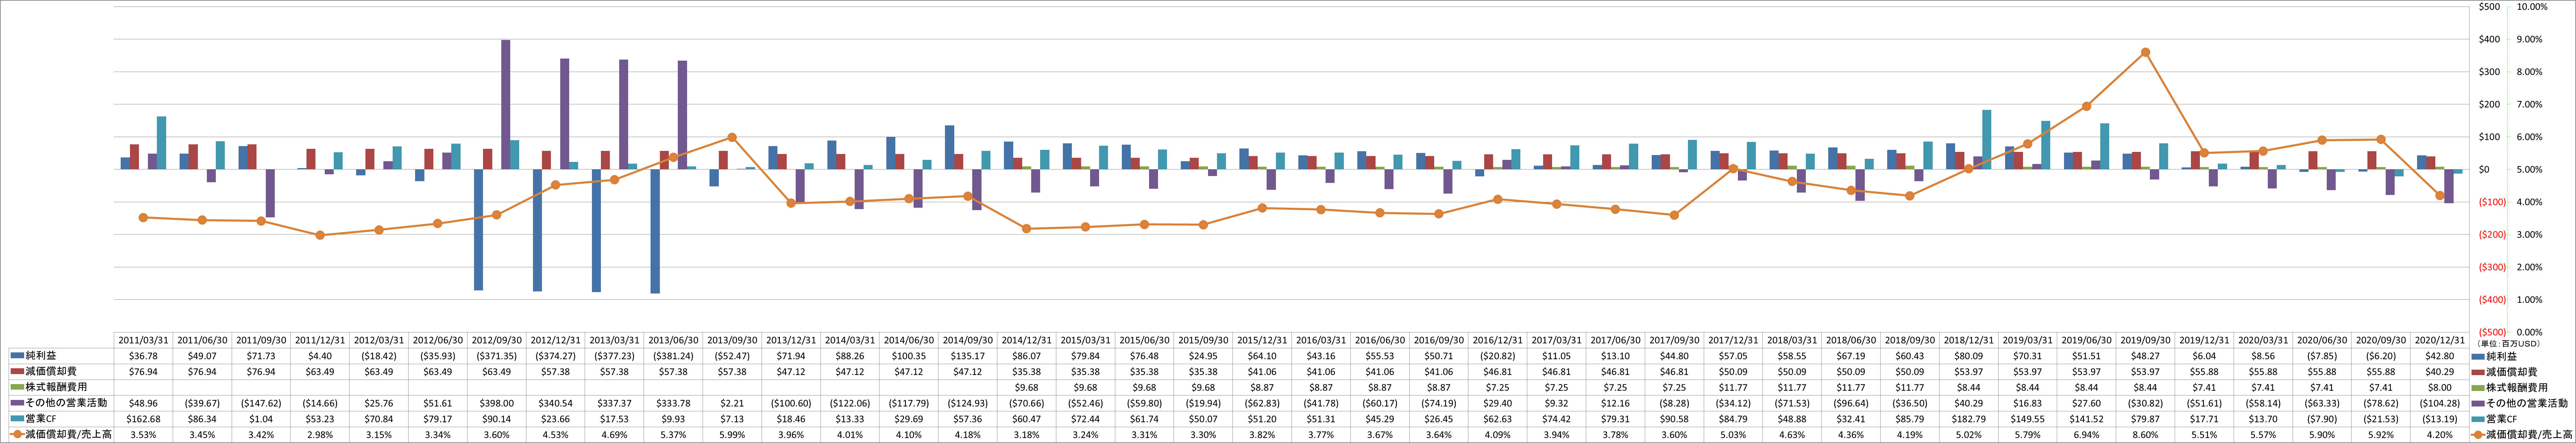Click the teal bar for 2011/03/31
This screenshot has width=2576, height=443.
161,143
